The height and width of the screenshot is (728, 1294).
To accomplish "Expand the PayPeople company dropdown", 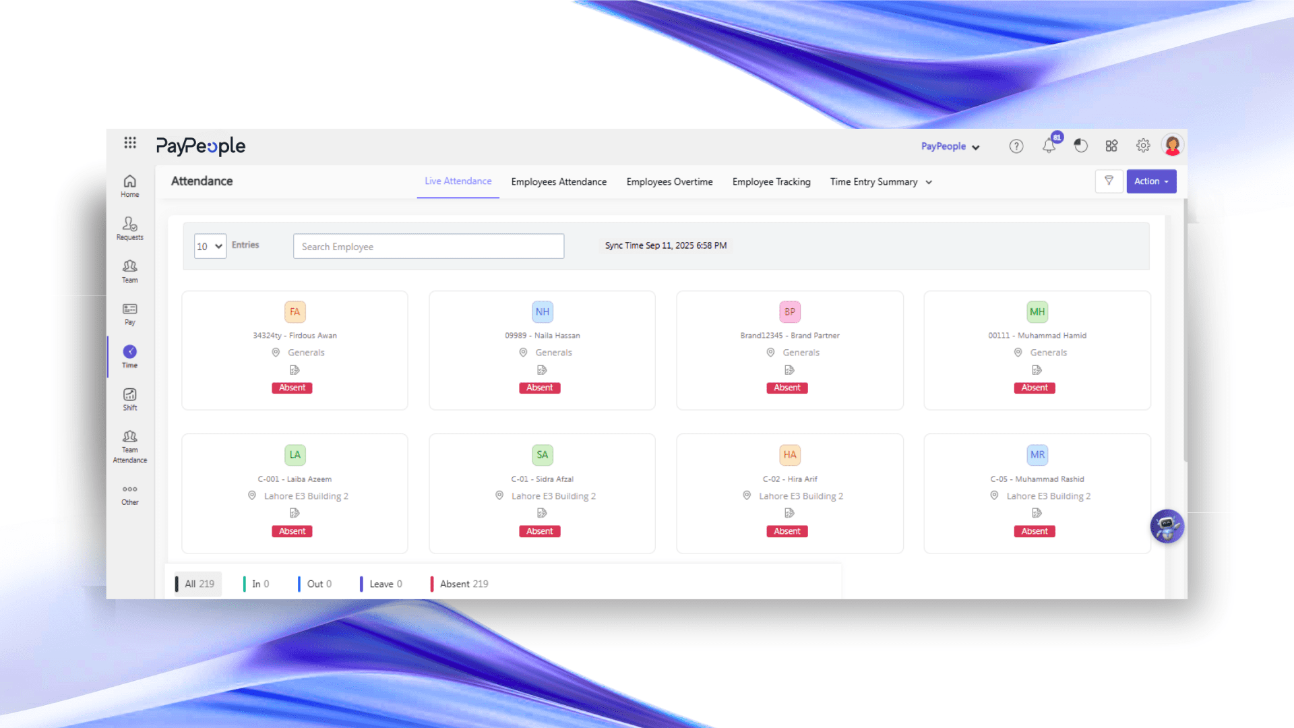I will [x=950, y=146].
